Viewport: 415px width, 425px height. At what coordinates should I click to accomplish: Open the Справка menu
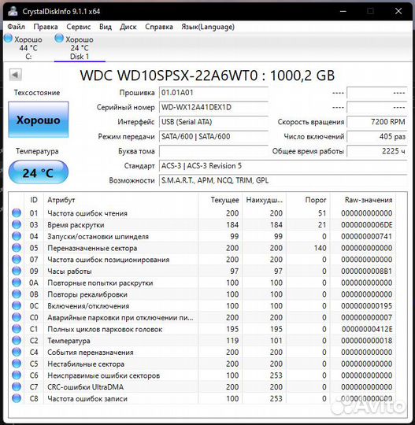click(159, 27)
